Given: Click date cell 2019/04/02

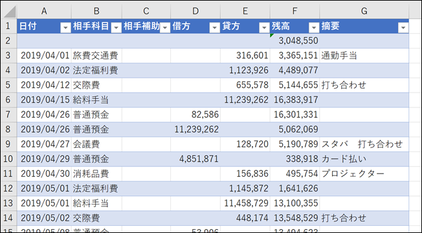Looking at the screenshot, I should tap(44, 71).
